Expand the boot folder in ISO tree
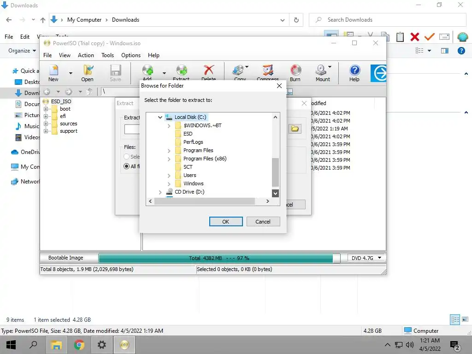472x354 pixels. 46,109
